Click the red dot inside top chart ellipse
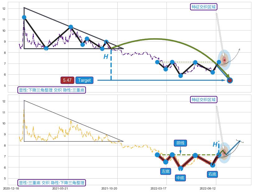This screenshot has width=253, height=192. coord(224,60)
